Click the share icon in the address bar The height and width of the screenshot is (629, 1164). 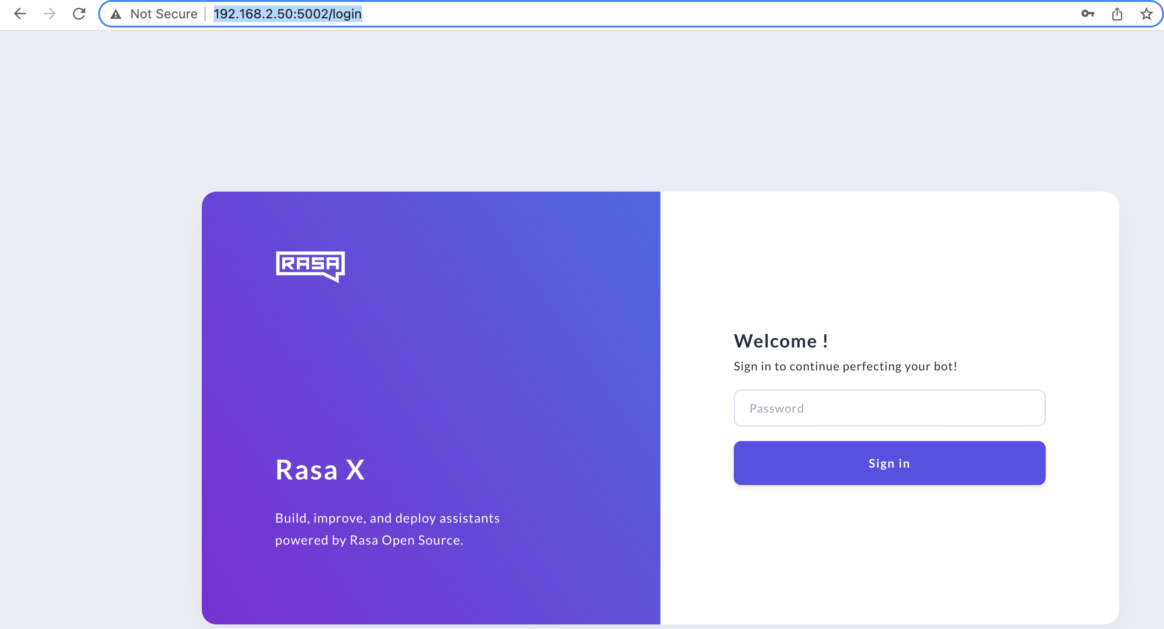click(x=1117, y=14)
